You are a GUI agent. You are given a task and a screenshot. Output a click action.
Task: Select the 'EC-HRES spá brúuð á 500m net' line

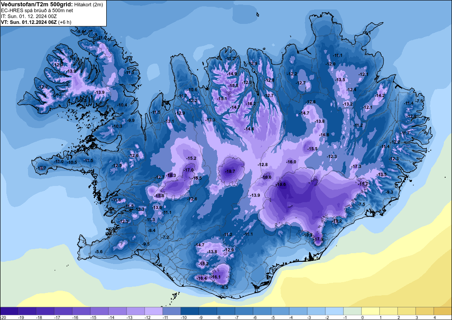point(37,10)
